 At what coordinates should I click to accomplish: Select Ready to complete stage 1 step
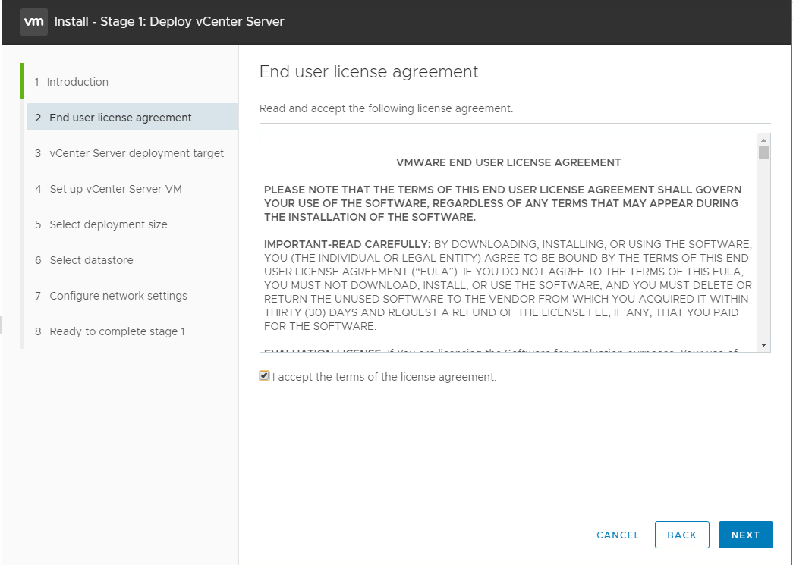point(117,331)
